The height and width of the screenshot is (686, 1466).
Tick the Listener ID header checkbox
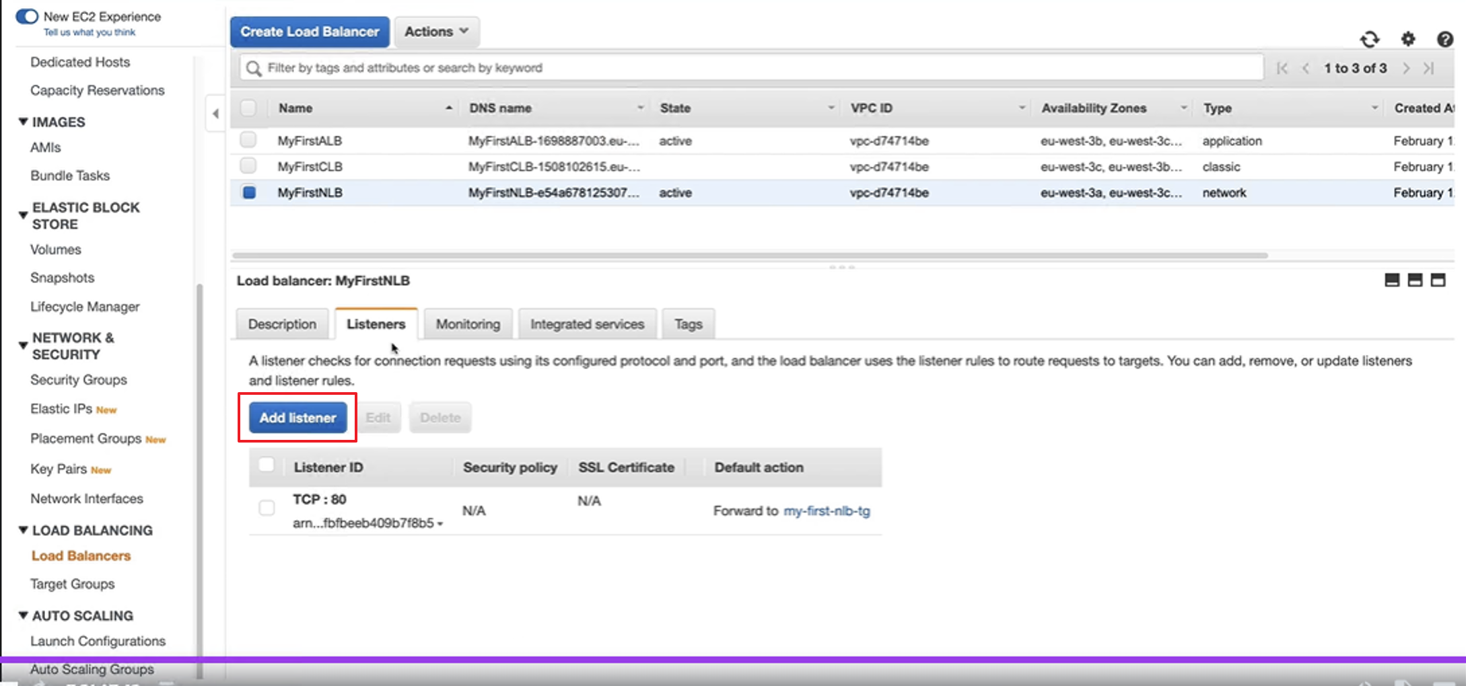[267, 465]
